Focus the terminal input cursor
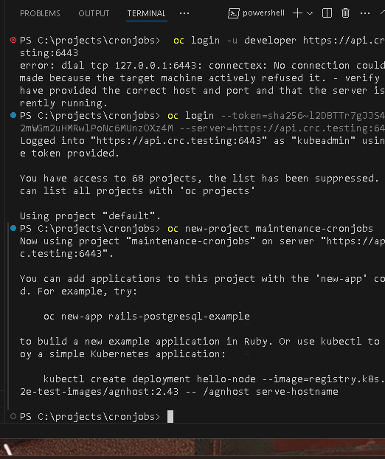Viewport: 385px width, 459px height. click(x=170, y=416)
